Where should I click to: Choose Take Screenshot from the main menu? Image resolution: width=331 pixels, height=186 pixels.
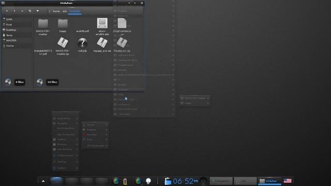66,134
